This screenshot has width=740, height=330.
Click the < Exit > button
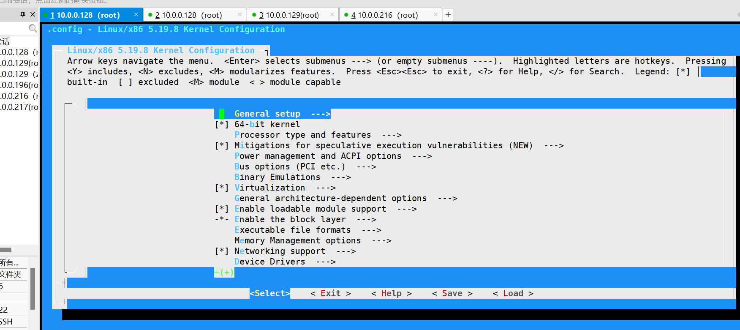coord(330,293)
